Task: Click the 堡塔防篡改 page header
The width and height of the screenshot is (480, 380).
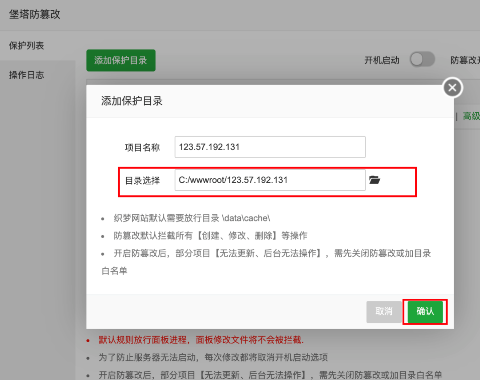Action: click(x=35, y=14)
